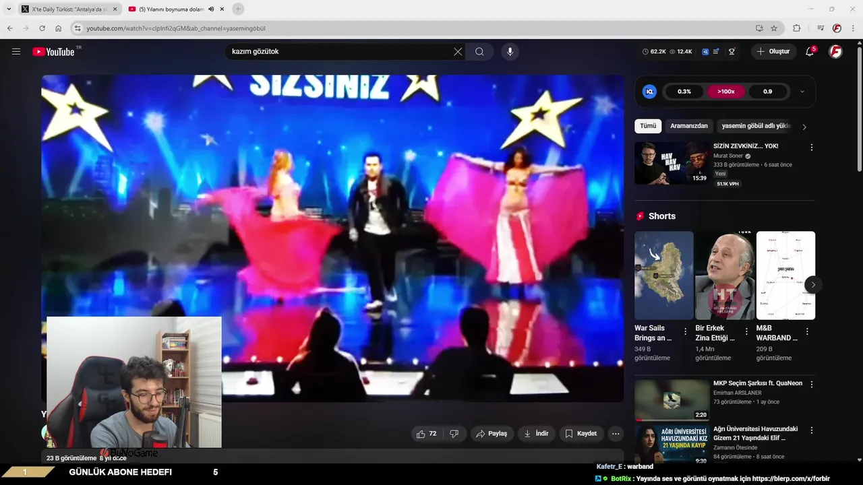This screenshot has width=863, height=485.
Task: Open options for Ağrı Üniversitesi Havuzundaki video
Action: coord(811,430)
